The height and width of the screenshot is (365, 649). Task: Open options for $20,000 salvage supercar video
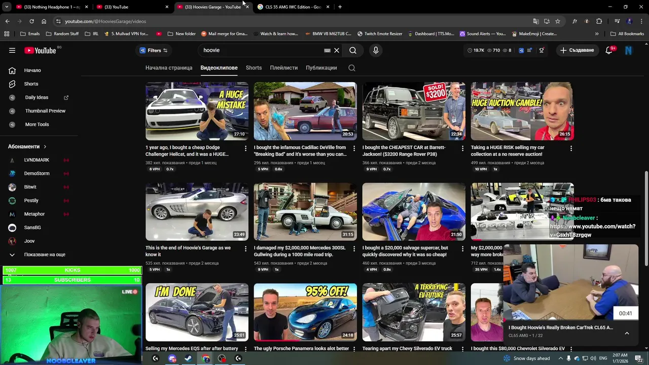coord(462,249)
